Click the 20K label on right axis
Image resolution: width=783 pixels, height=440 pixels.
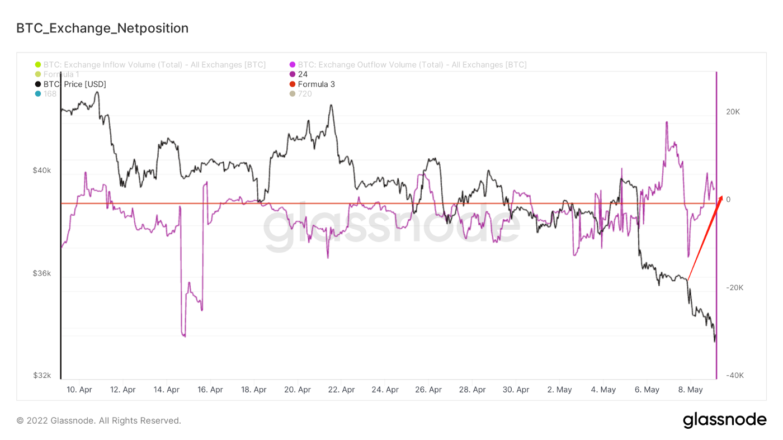pos(733,112)
